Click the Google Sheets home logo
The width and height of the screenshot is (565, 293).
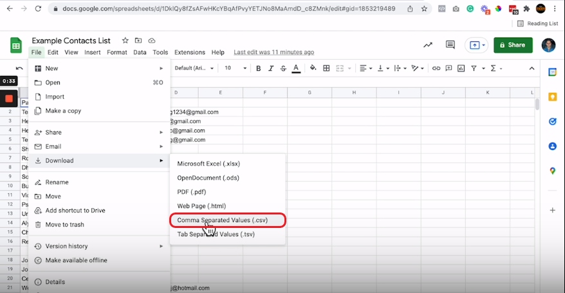pos(16,46)
